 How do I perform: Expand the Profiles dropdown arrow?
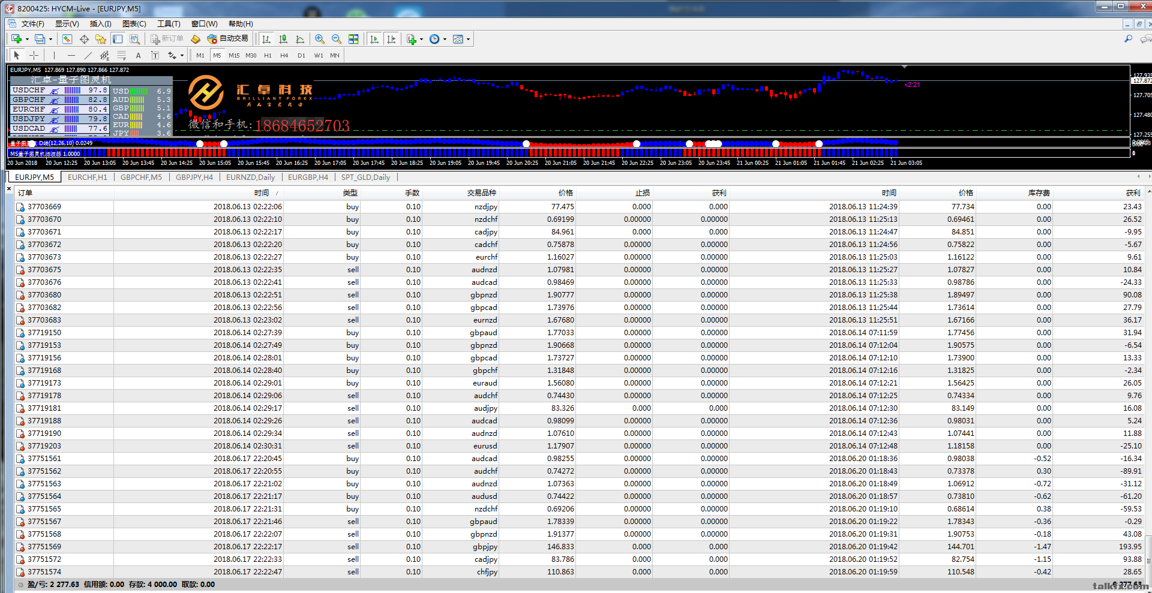click(50, 39)
